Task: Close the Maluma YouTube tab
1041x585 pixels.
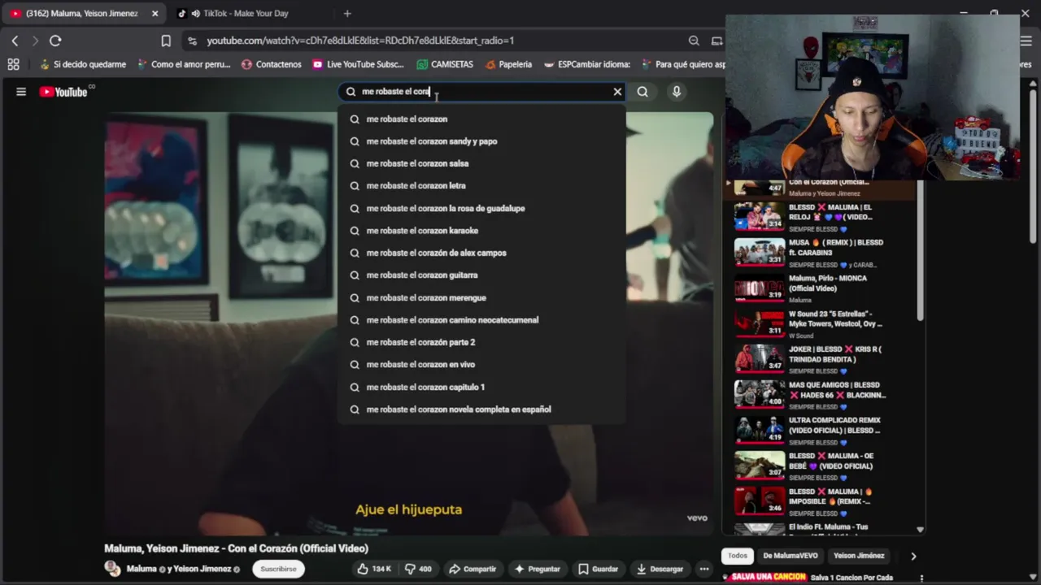Action: pos(155,13)
